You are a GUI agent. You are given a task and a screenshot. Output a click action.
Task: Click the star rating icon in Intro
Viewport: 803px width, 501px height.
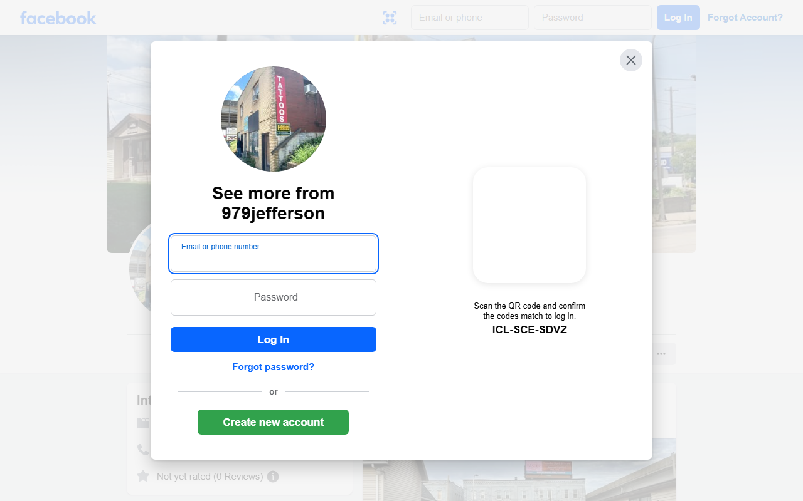coord(143,476)
